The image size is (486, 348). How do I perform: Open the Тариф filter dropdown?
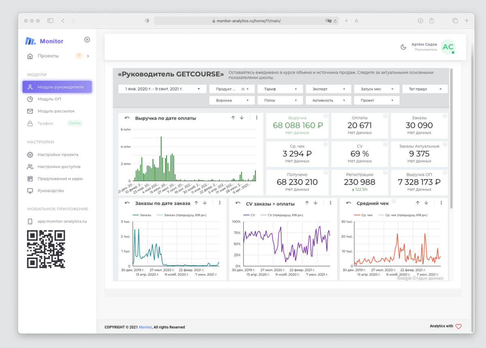click(x=280, y=89)
